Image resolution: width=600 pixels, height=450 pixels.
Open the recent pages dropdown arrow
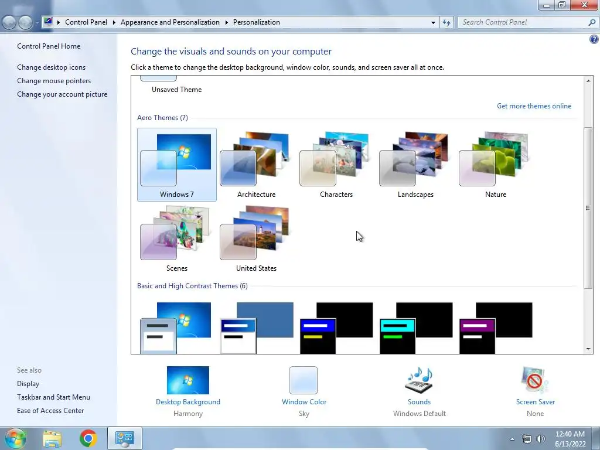pos(37,23)
